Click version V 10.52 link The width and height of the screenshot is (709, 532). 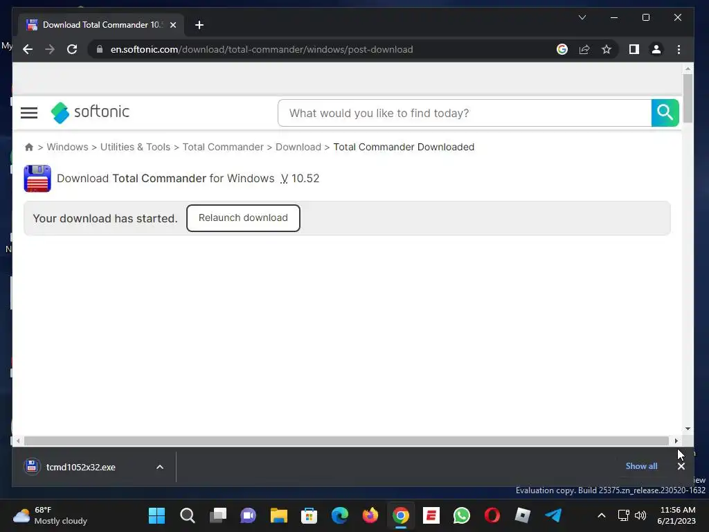(300, 178)
